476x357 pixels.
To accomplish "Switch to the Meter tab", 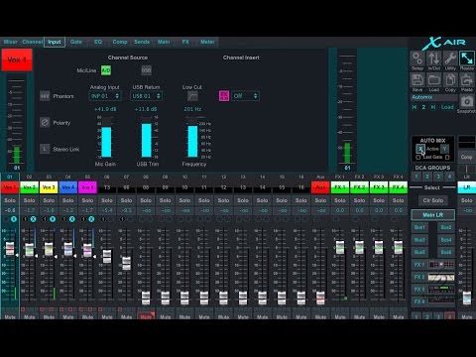I will point(207,42).
